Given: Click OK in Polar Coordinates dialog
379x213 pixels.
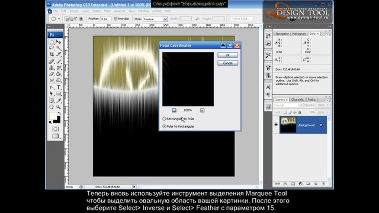Looking at the screenshot, I should coord(227,55).
